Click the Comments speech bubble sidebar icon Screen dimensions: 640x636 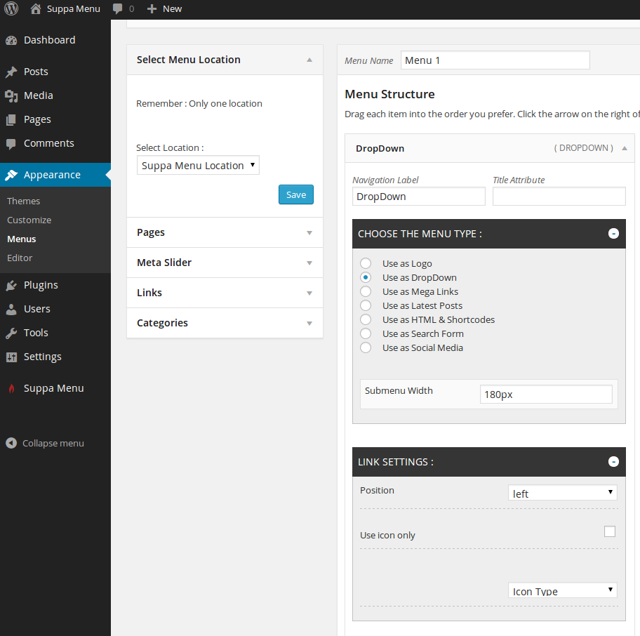11,144
